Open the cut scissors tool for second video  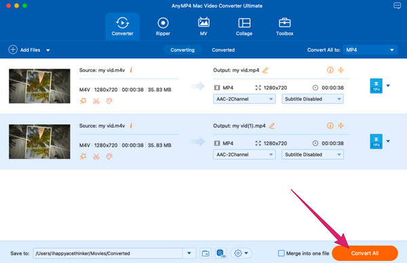(96, 156)
